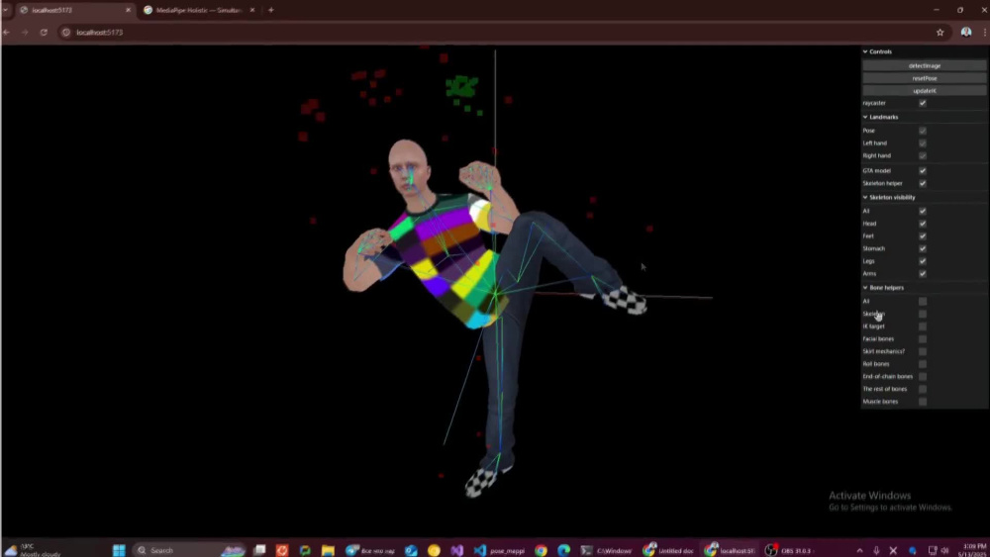Check All under Bone helpers
Viewport: 990px width, 557px height.
923,301
